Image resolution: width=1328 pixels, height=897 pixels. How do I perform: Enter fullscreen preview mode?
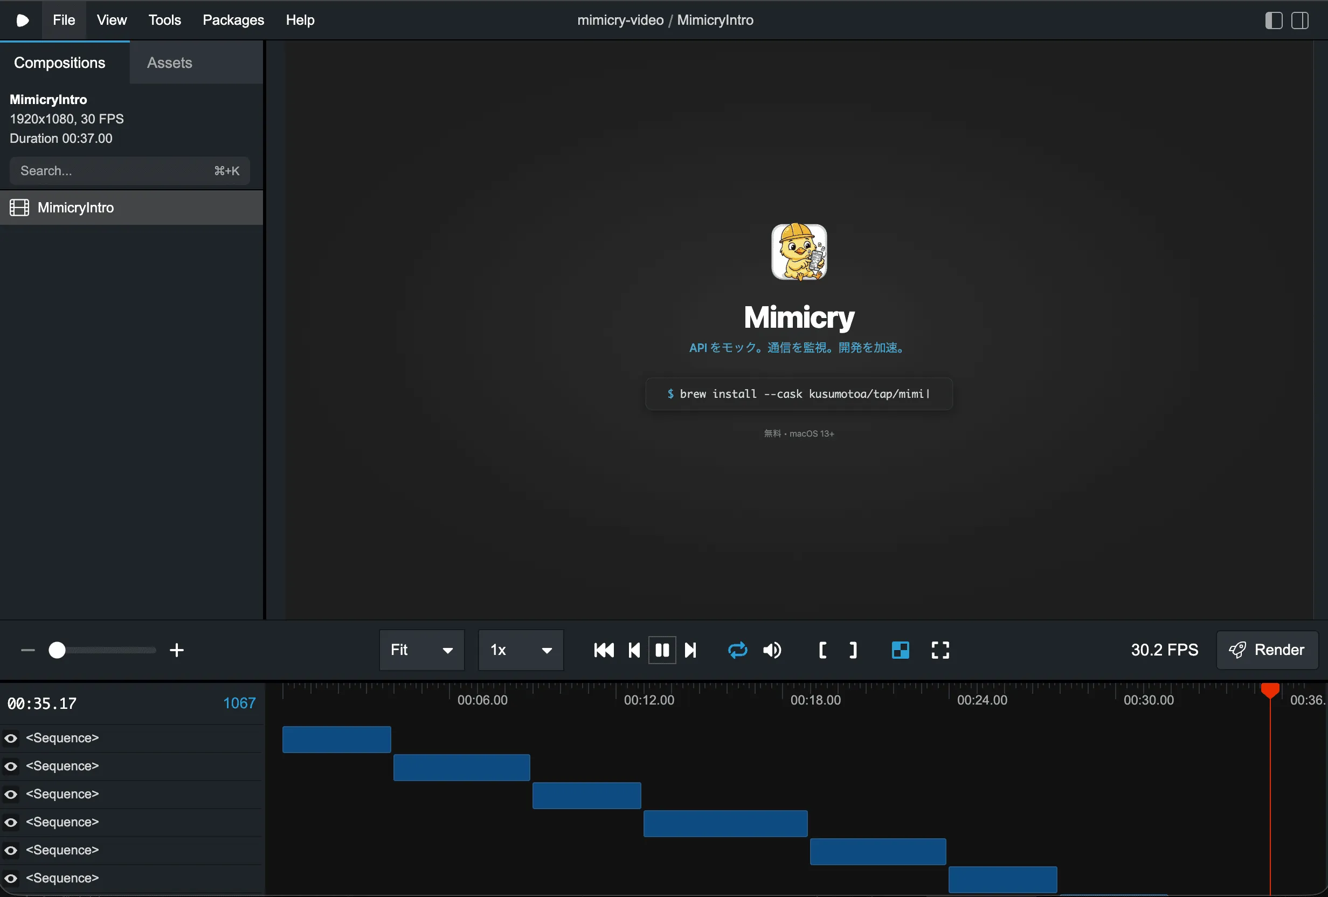[940, 650]
